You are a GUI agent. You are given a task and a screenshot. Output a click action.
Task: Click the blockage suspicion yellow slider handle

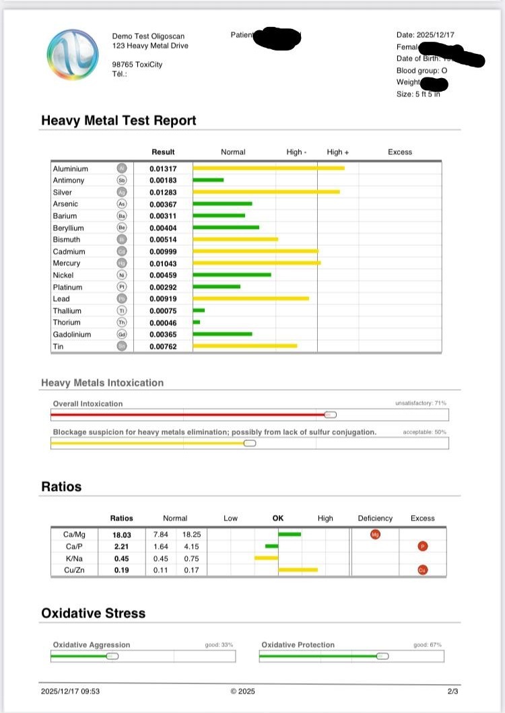(x=250, y=443)
